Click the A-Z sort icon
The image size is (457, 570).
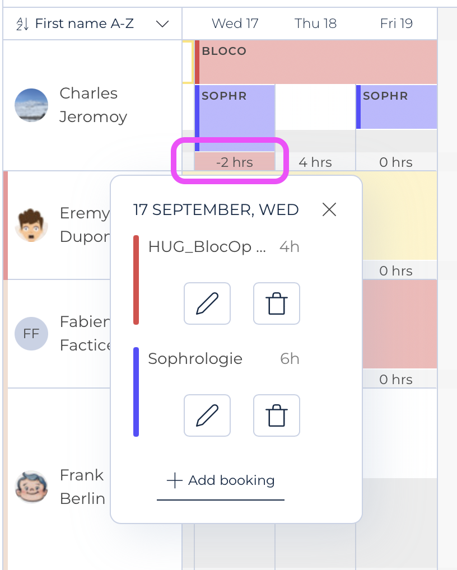click(22, 24)
